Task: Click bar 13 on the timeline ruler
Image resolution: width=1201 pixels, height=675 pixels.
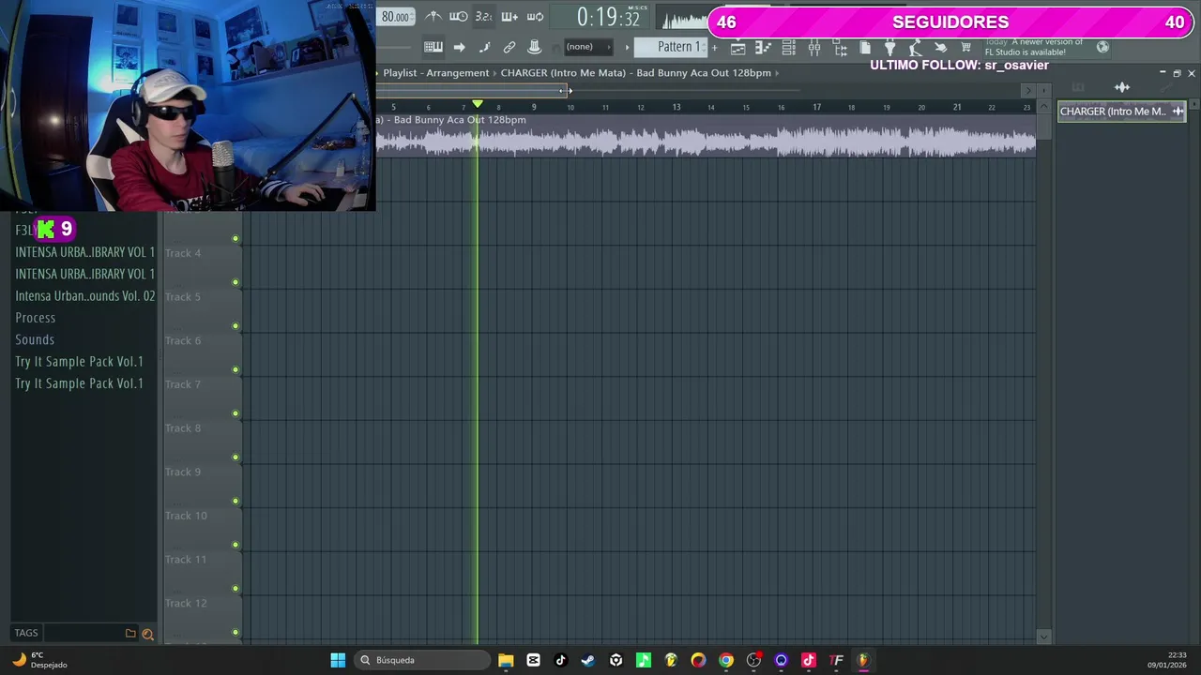Action: (x=676, y=107)
